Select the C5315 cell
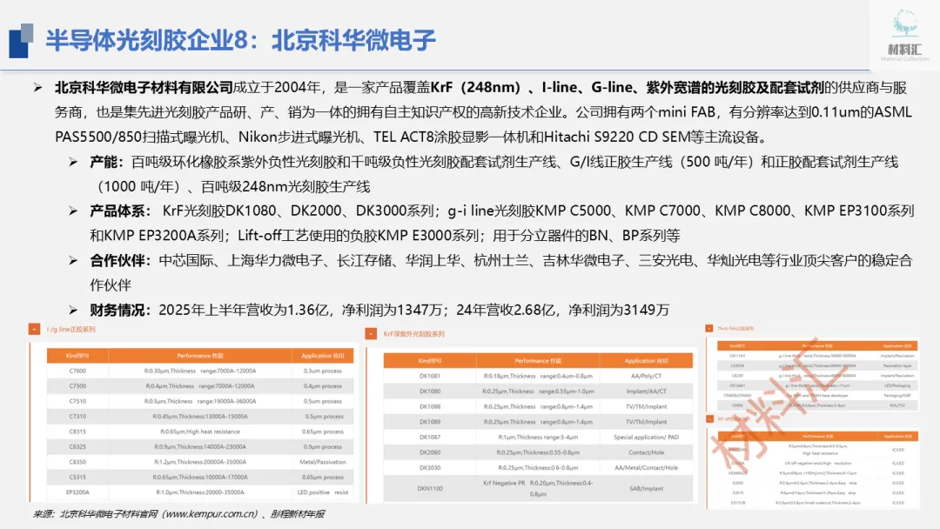The height and width of the screenshot is (529, 940). point(77,478)
